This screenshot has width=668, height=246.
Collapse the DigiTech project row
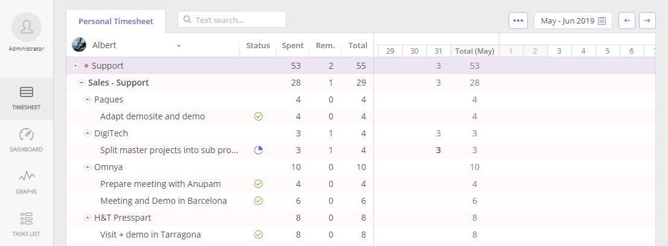pyautogui.click(x=88, y=133)
